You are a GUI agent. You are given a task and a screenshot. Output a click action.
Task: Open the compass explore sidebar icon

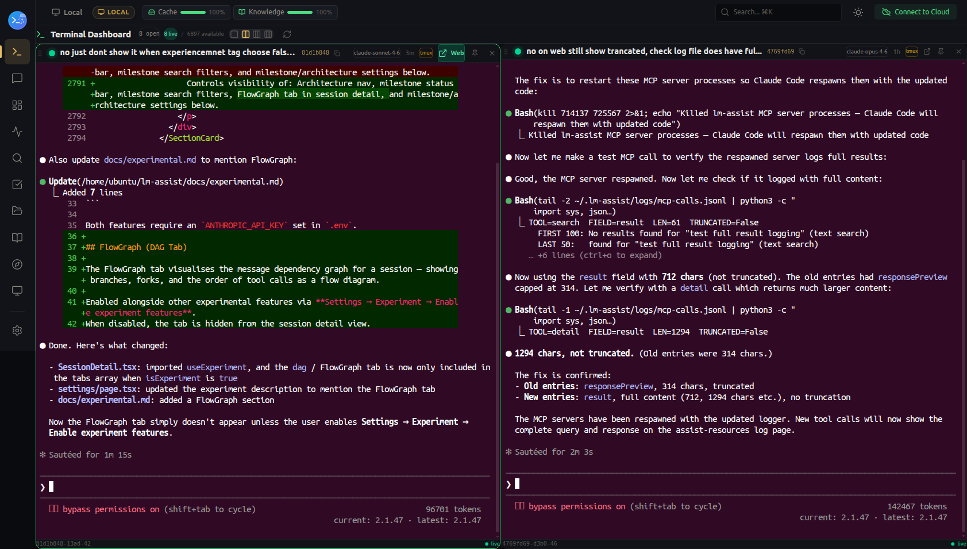pyautogui.click(x=17, y=264)
